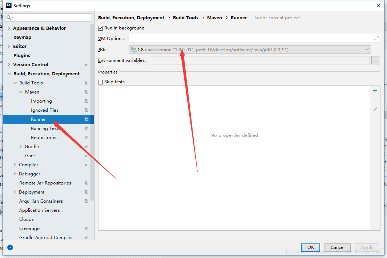Click project-level icon beside Running Tests
This screenshot has width=387, height=258.
86,128
